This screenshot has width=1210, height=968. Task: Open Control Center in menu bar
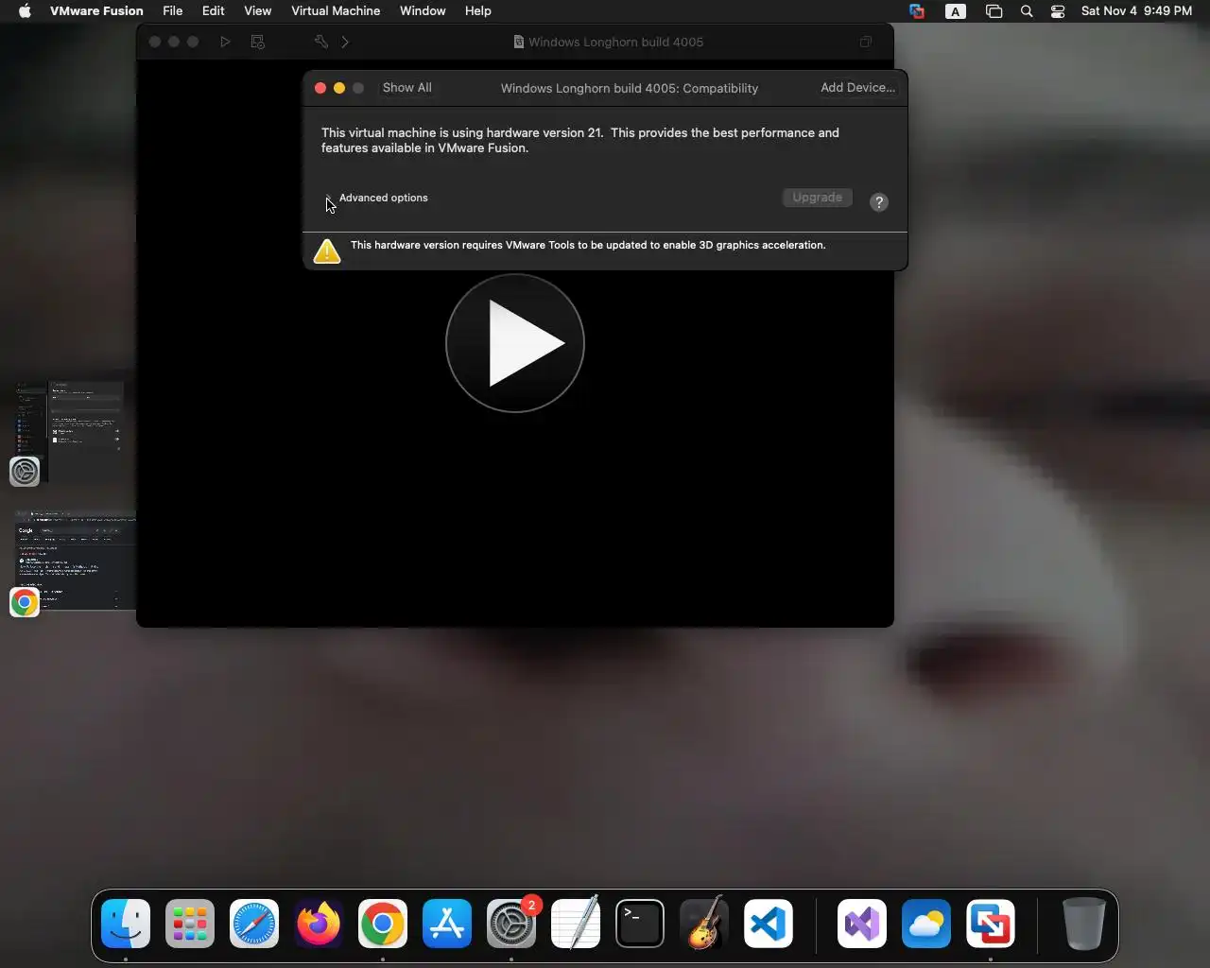click(x=1058, y=11)
